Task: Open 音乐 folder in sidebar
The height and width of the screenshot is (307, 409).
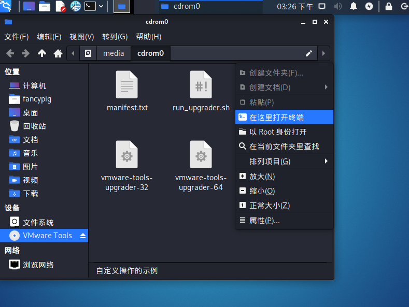Action: click(44, 153)
